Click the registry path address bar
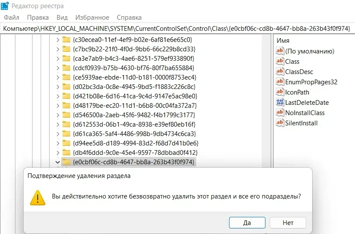This screenshot has height=234, width=355. click(x=177, y=29)
